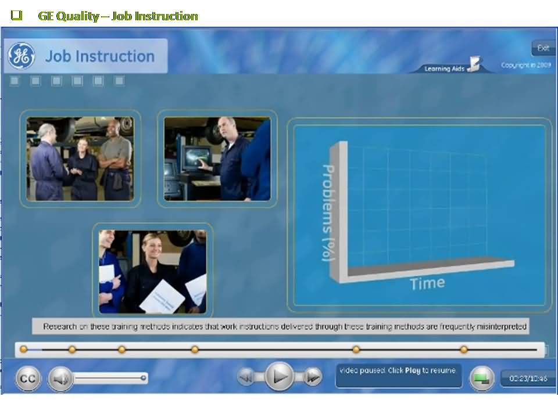Click the Problems versus Time chart
Screen dimensions: 558x418
pyautogui.click(x=419, y=215)
